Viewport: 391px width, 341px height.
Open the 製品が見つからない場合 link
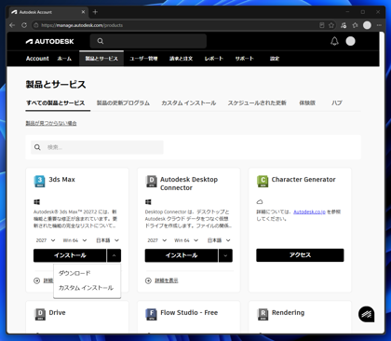(x=51, y=123)
